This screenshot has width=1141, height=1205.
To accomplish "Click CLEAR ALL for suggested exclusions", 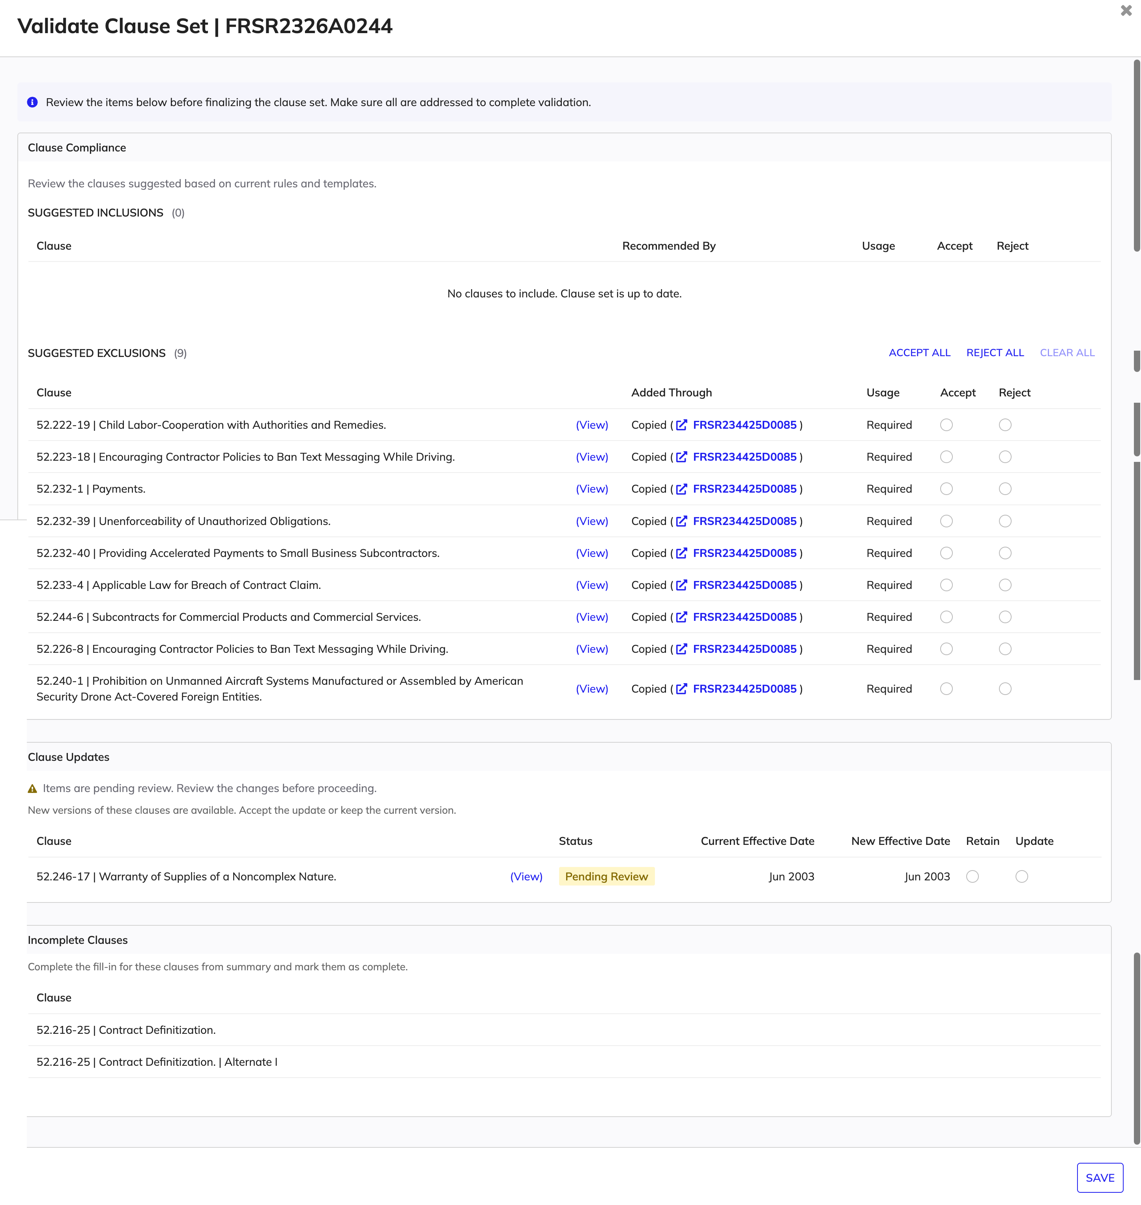I will tap(1067, 353).
